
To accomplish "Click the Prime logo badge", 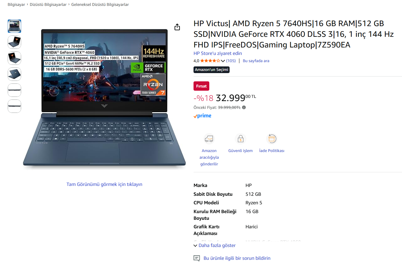I will click(x=202, y=116).
